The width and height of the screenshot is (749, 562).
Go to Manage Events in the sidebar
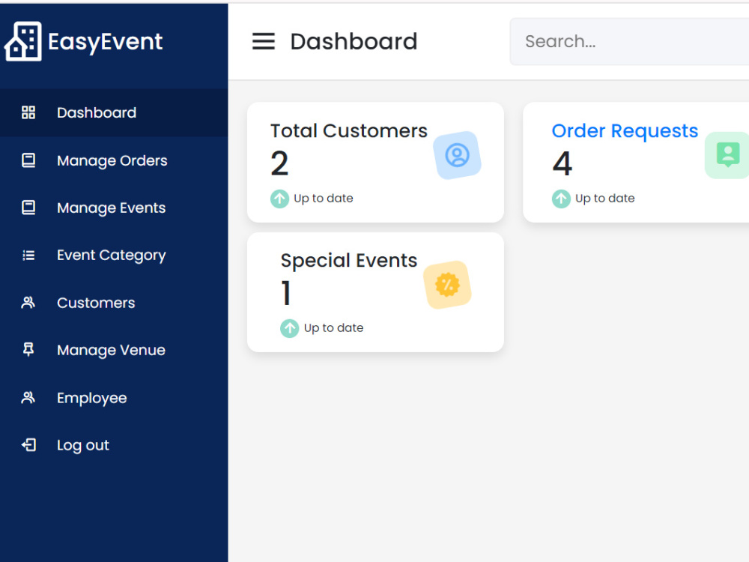(114, 208)
